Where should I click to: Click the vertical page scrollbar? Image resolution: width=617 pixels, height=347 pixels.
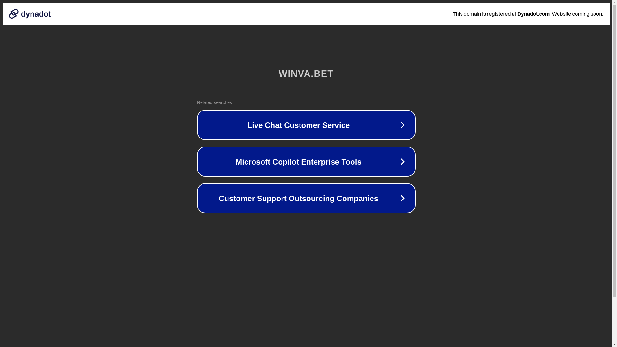click(614, 173)
